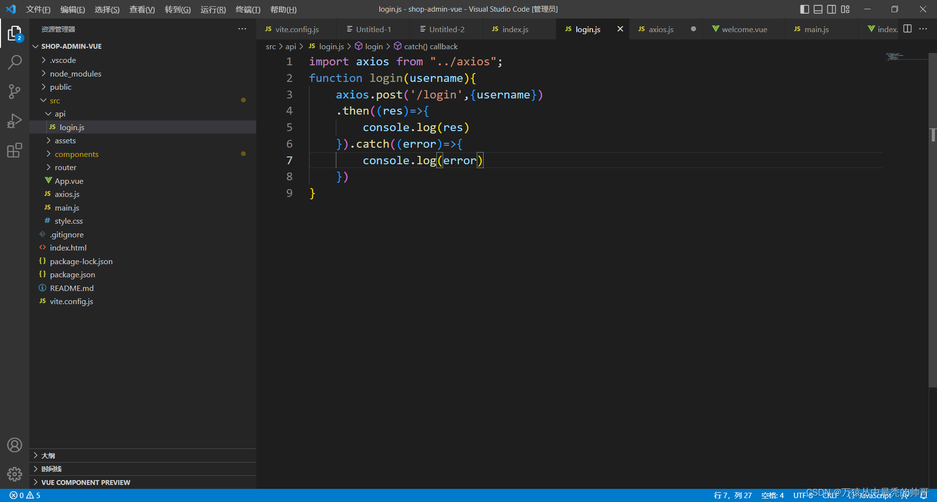Open the Search view in activity bar
The width and height of the screenshot is (937, 502).
[x=15, y=62]
